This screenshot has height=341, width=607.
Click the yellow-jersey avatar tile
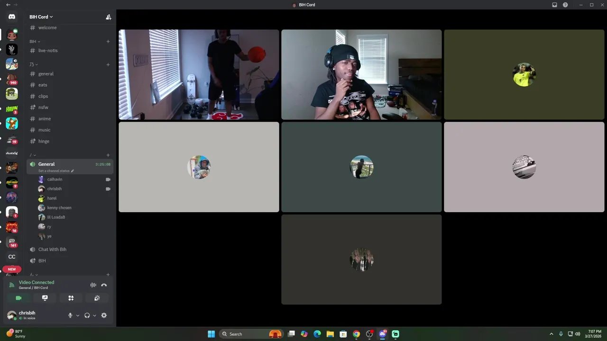coord(524,74)
